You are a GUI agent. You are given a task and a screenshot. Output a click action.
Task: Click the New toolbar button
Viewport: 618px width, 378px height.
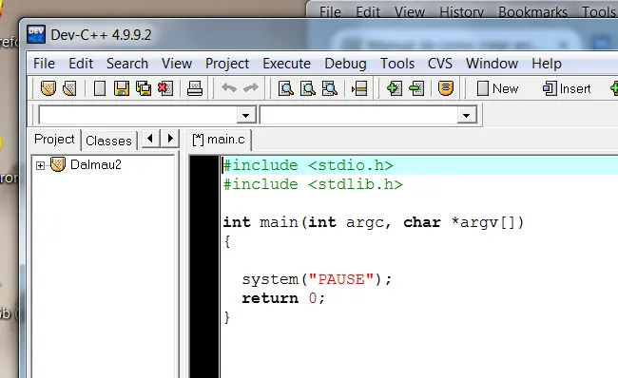pyautogui.click(x=497, y=88)
